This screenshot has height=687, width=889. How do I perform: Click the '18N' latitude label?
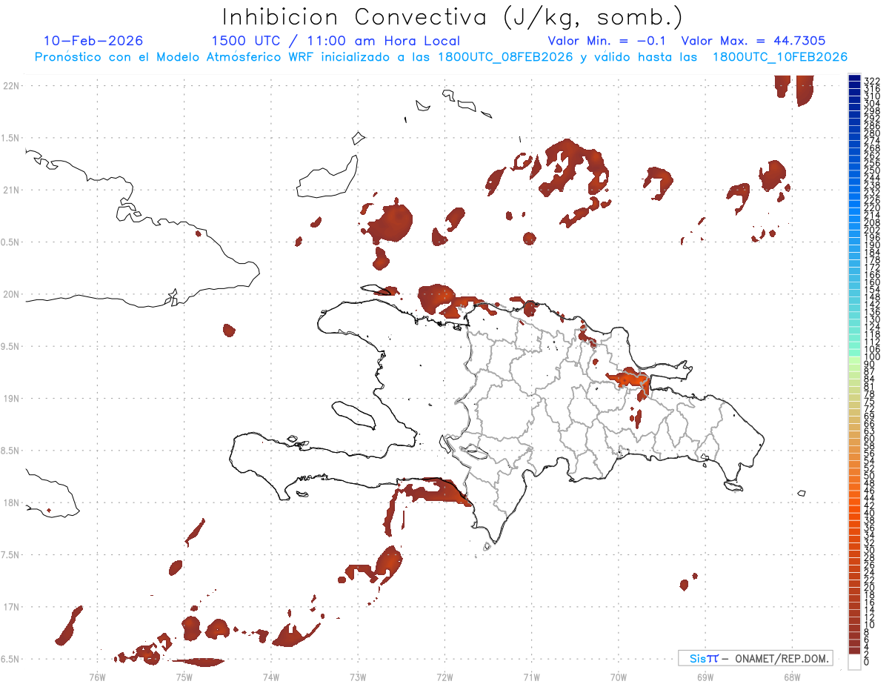coord(11,502)
